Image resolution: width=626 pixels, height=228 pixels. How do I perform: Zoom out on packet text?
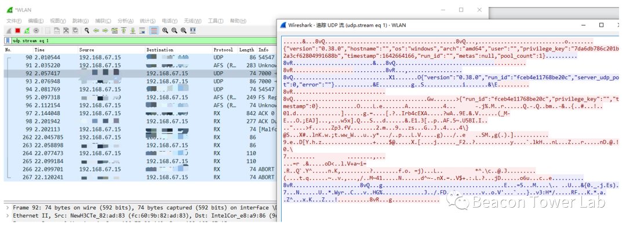174,31
